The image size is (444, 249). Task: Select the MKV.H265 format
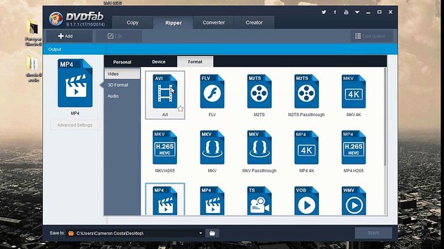pyautogui.click(x=165, y=147)
